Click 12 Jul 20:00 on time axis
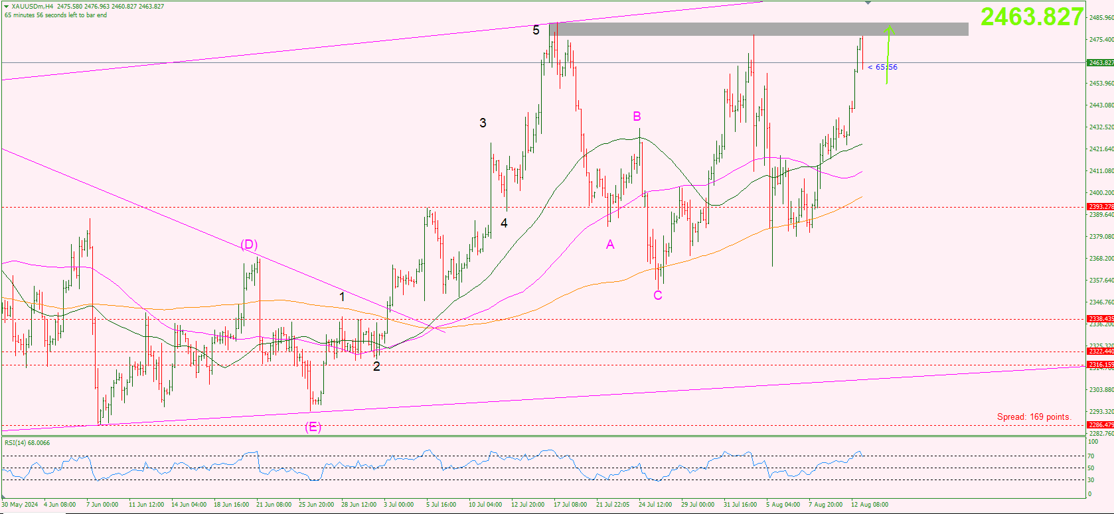The image size is (1114, 514). [x=528, y=505]
